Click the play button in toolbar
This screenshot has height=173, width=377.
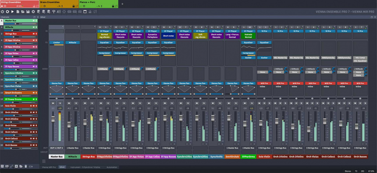tap(13, 12)
